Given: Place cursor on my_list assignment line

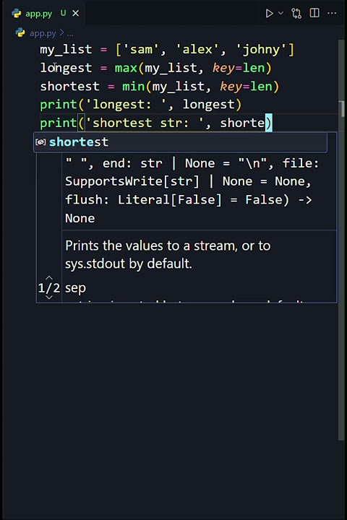Looking at the screenshot, I should point(167,49).
